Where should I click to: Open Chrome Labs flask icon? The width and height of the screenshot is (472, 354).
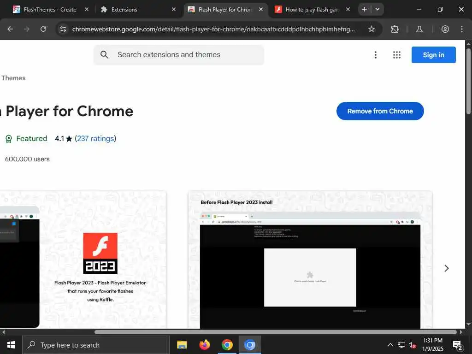(x=419, y=29)
